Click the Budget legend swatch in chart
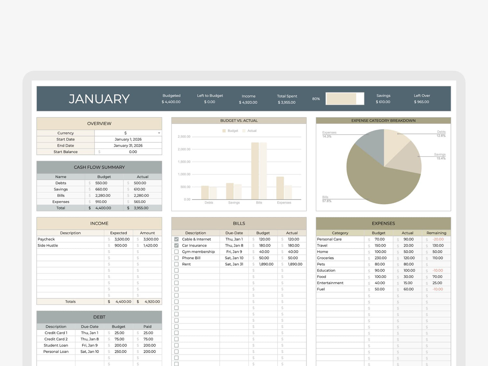The width and height of the screenshot is (488, 366). [x=224, y=131]
